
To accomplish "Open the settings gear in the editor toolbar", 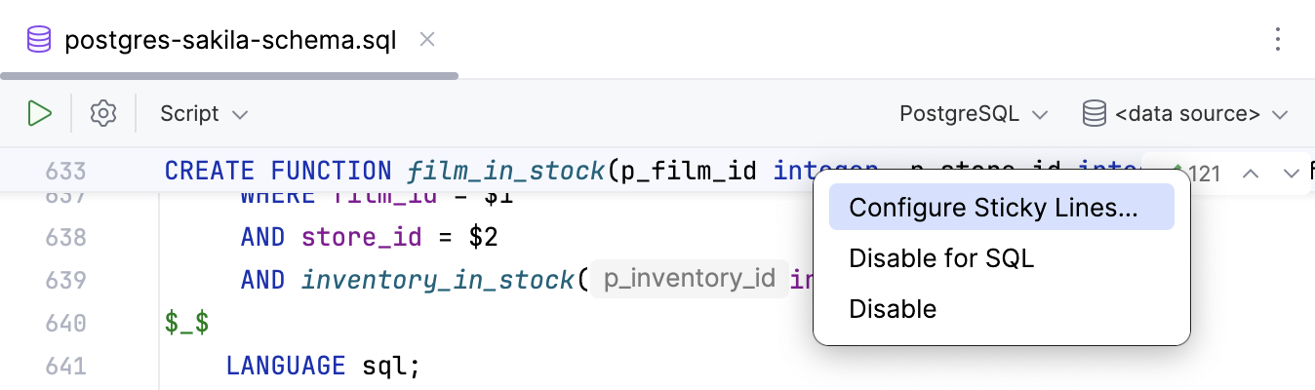I will coord(102,114).
